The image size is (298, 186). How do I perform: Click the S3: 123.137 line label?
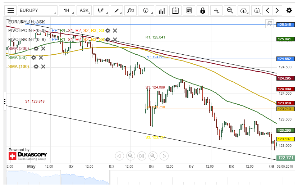(x=155, y=137)
